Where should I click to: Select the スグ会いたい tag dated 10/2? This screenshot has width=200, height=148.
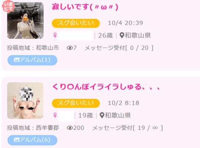pos(76,103)
